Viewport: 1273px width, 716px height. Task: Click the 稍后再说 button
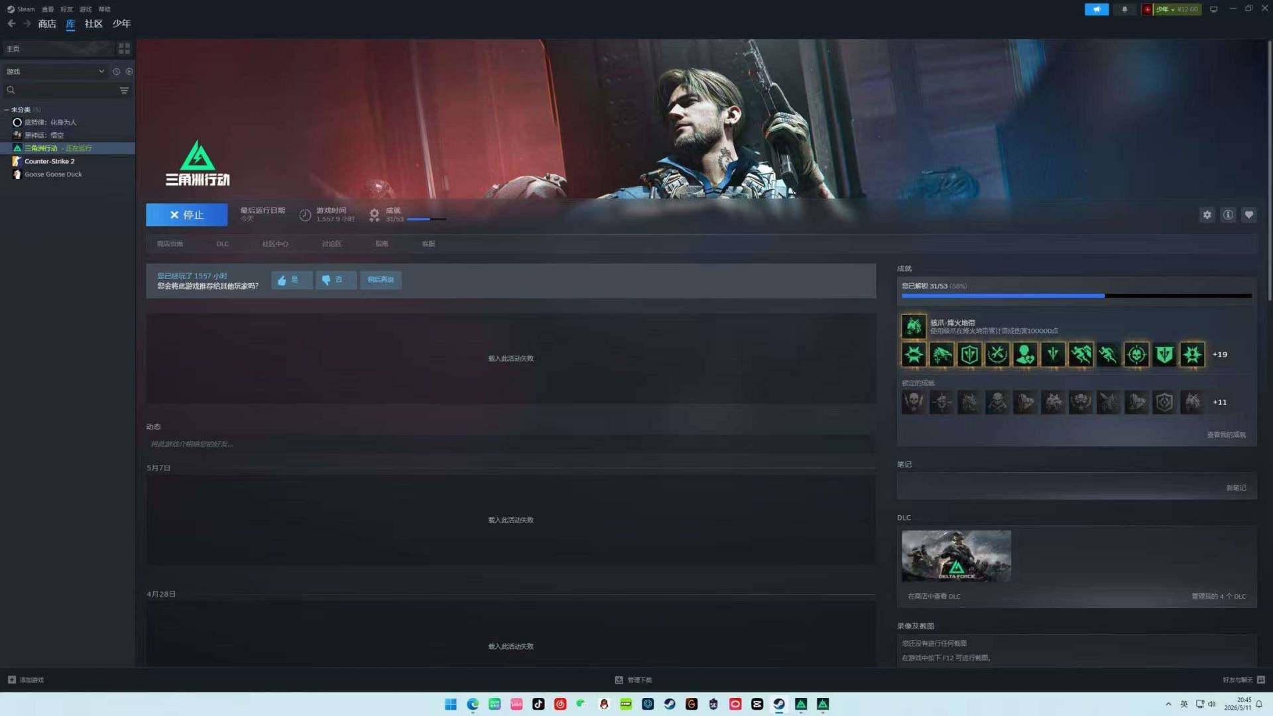(x=381, y=280)
